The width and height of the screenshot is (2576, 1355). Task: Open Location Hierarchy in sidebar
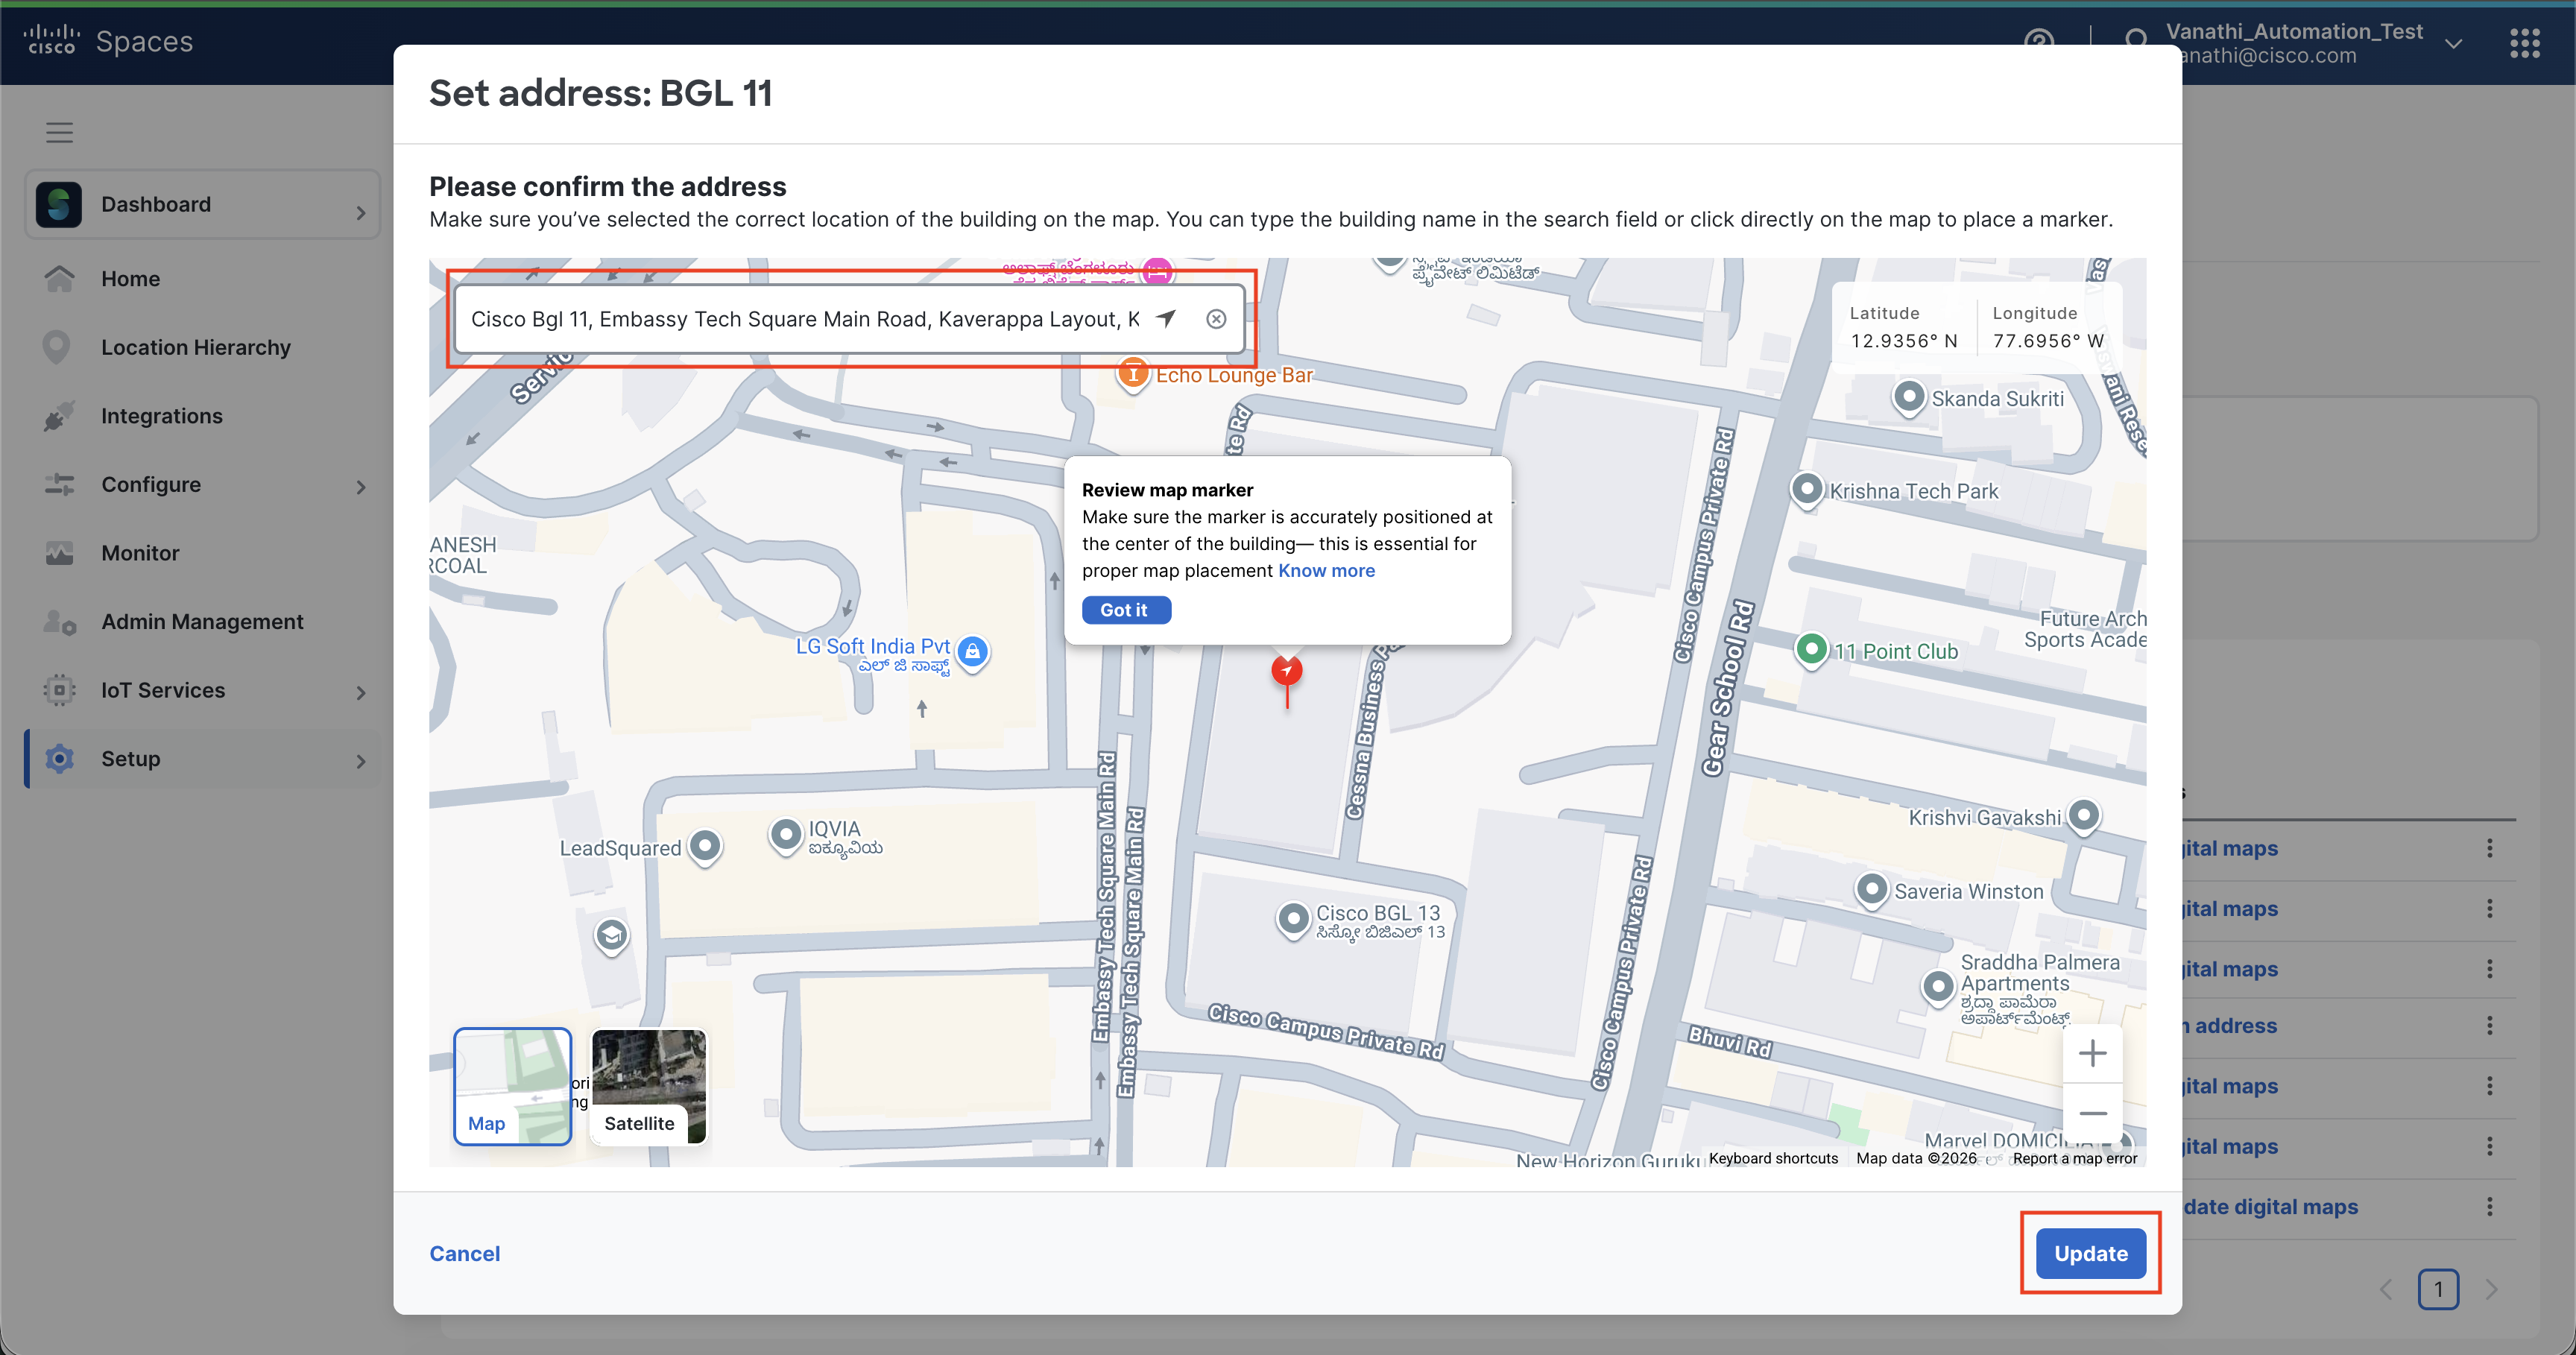tap(195, 347)
